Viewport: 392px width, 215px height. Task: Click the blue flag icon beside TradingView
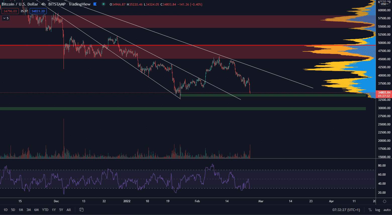pyautogui.click(x=95, y=4)
